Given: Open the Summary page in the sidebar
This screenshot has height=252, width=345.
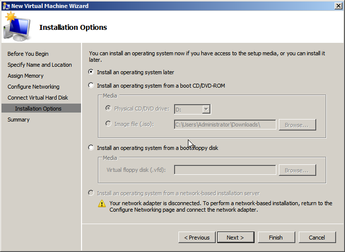Looking at the screenshot, I should coord(18,120).
